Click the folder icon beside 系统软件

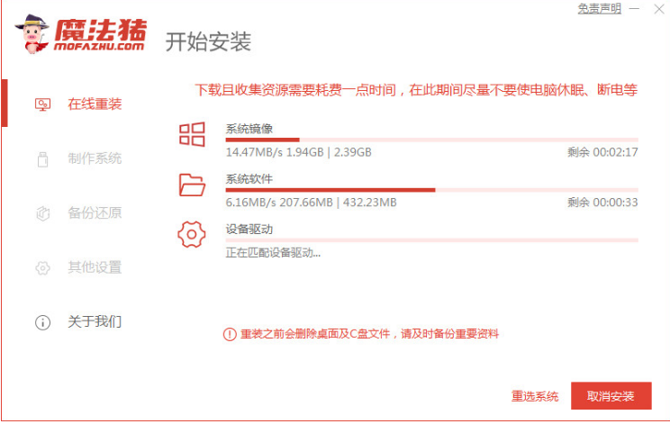point(192,185)
